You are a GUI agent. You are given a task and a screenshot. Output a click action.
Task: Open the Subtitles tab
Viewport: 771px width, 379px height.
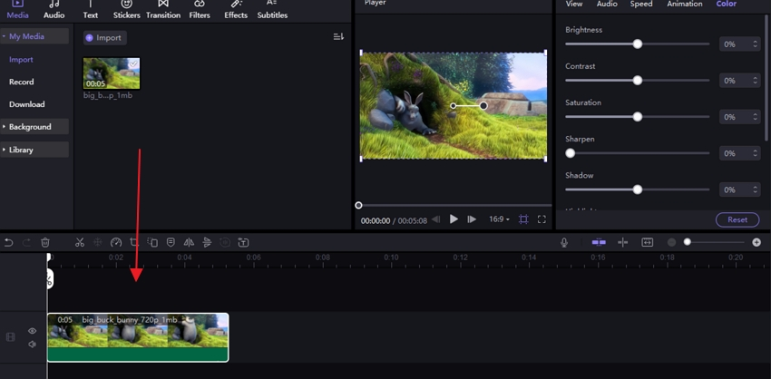(272, 9)
